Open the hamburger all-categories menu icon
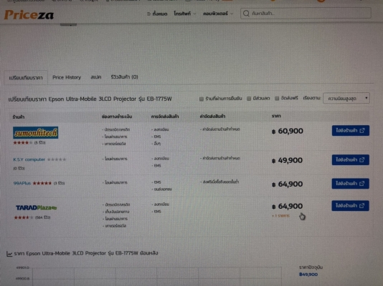Image resolution: width=383 pixels, height=286 pixels. (148, 14)
